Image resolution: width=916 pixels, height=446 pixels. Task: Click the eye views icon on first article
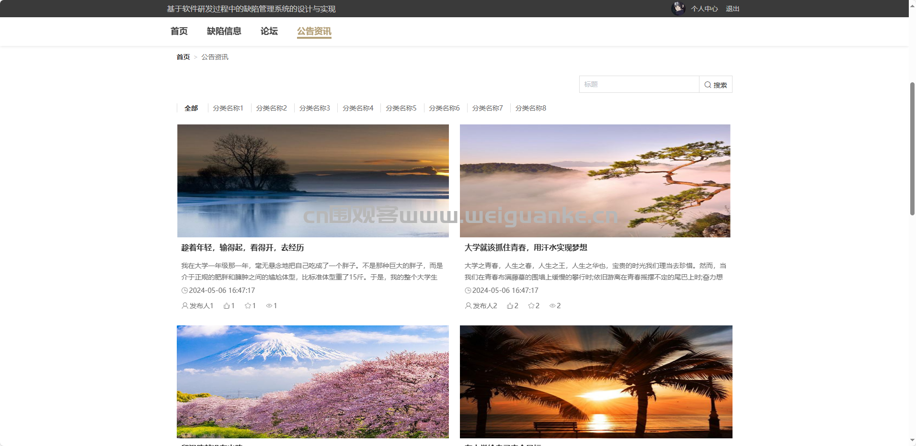coord(269,306)
